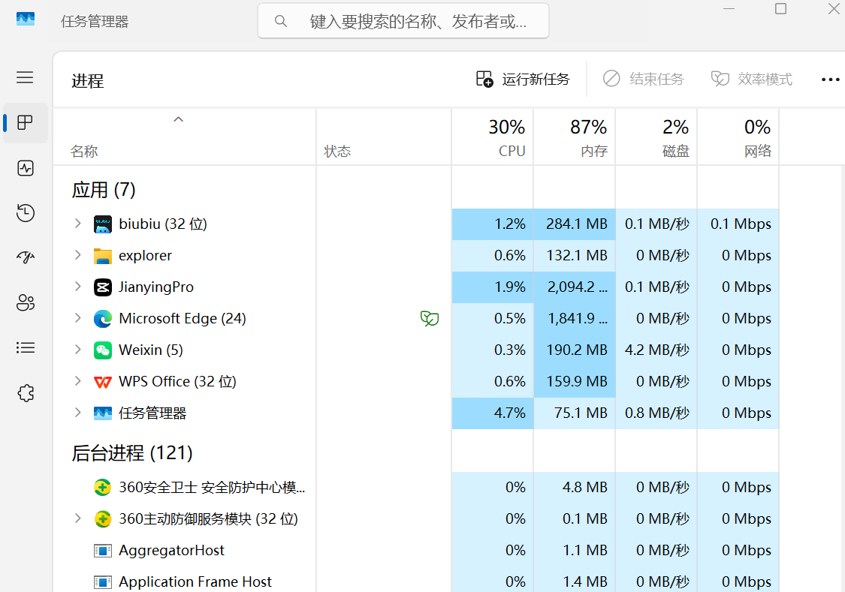Click the Weixin app icon
Viewport: 845px width, 592px height.
click(102, 350)
